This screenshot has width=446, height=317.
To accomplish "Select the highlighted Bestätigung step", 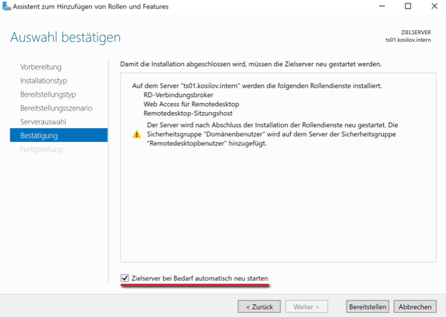I will click(x=39, y=136).
